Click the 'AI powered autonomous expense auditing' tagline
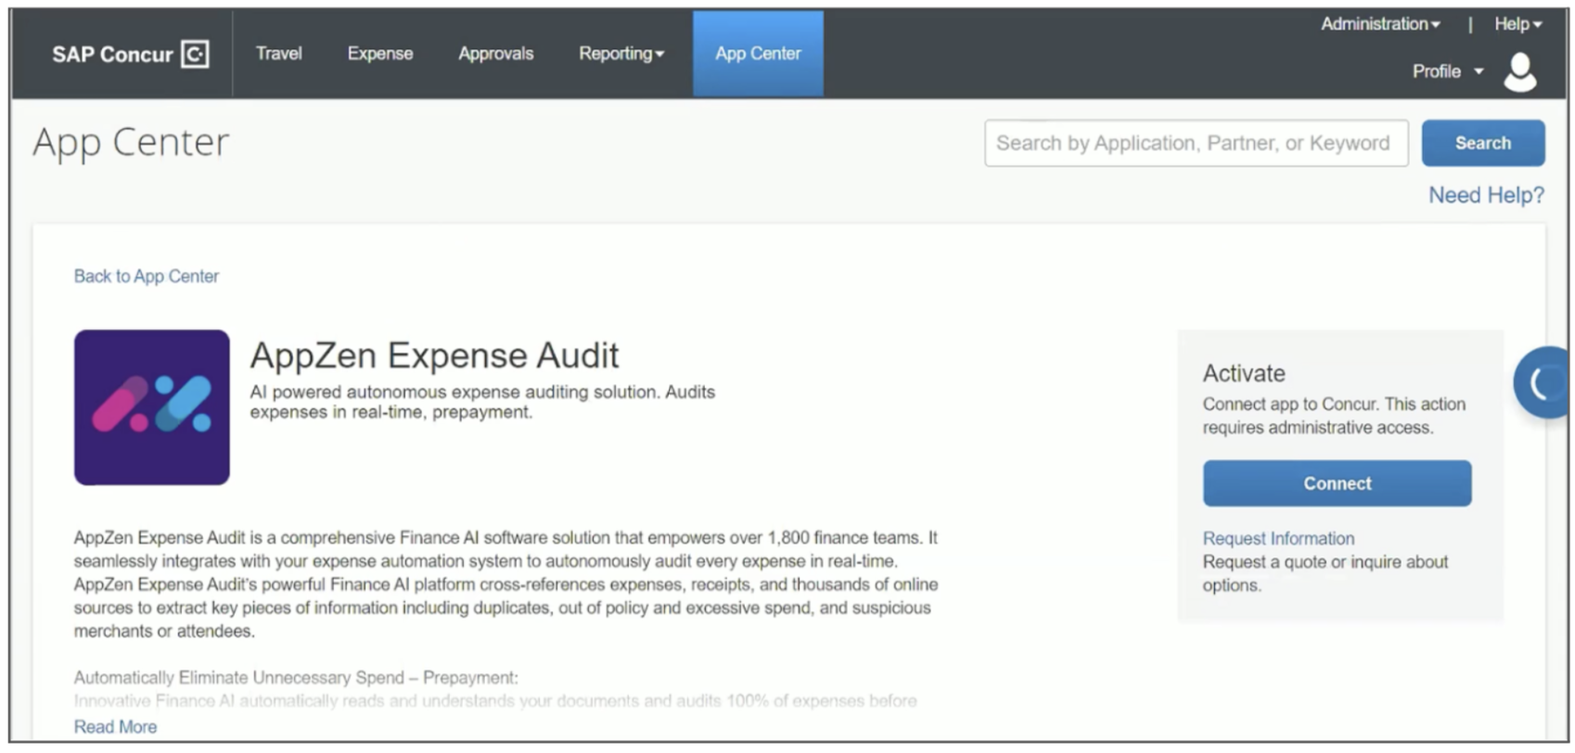The height and width of the screenshot is (753, 1575). point(482,402)
